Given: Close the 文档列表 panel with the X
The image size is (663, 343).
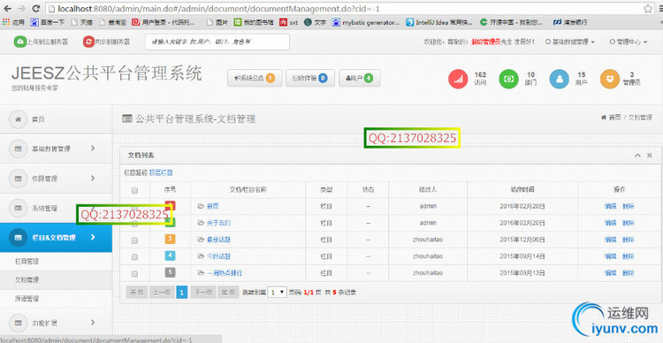Looking at the screenshot, I should (x=650, y=156).
